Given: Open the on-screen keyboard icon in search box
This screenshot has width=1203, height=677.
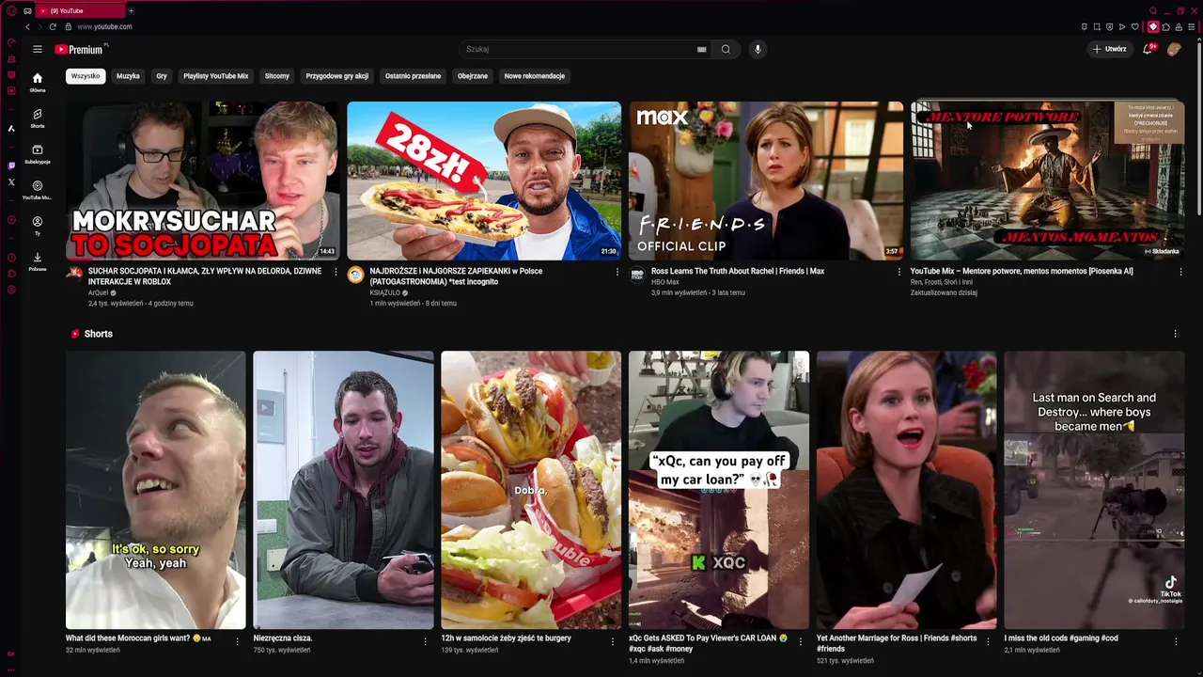Looking at the screenshot, I should 701,49.
